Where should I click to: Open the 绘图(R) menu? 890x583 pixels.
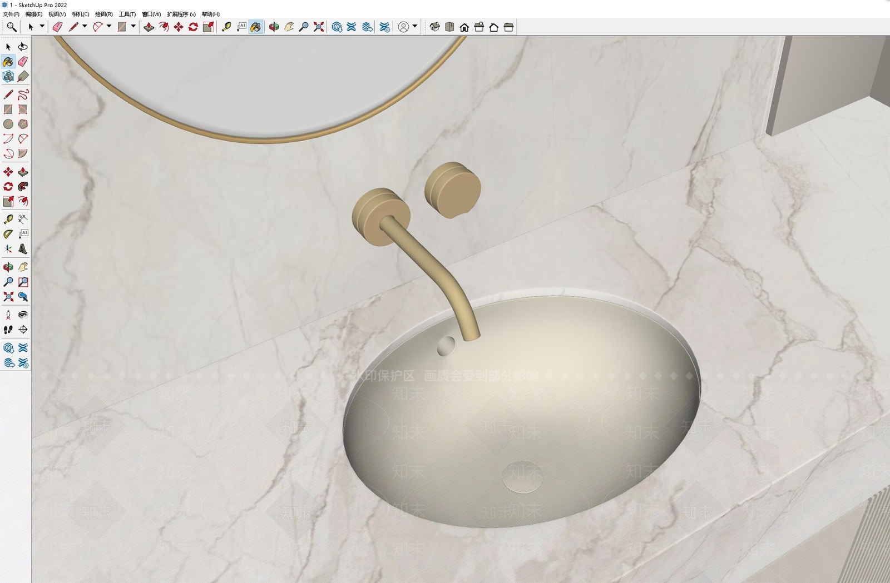103,14
